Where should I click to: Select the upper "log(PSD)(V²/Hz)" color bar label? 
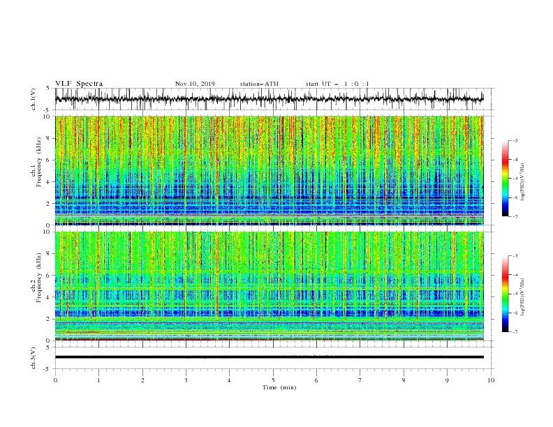point(522,182)
